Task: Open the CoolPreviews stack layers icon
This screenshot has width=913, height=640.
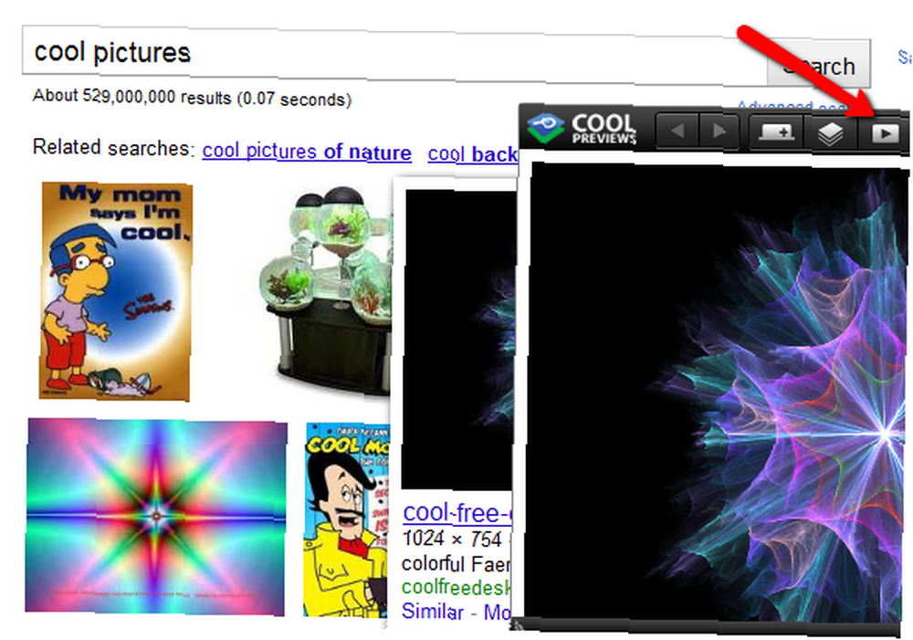Action: click(830, 133)
